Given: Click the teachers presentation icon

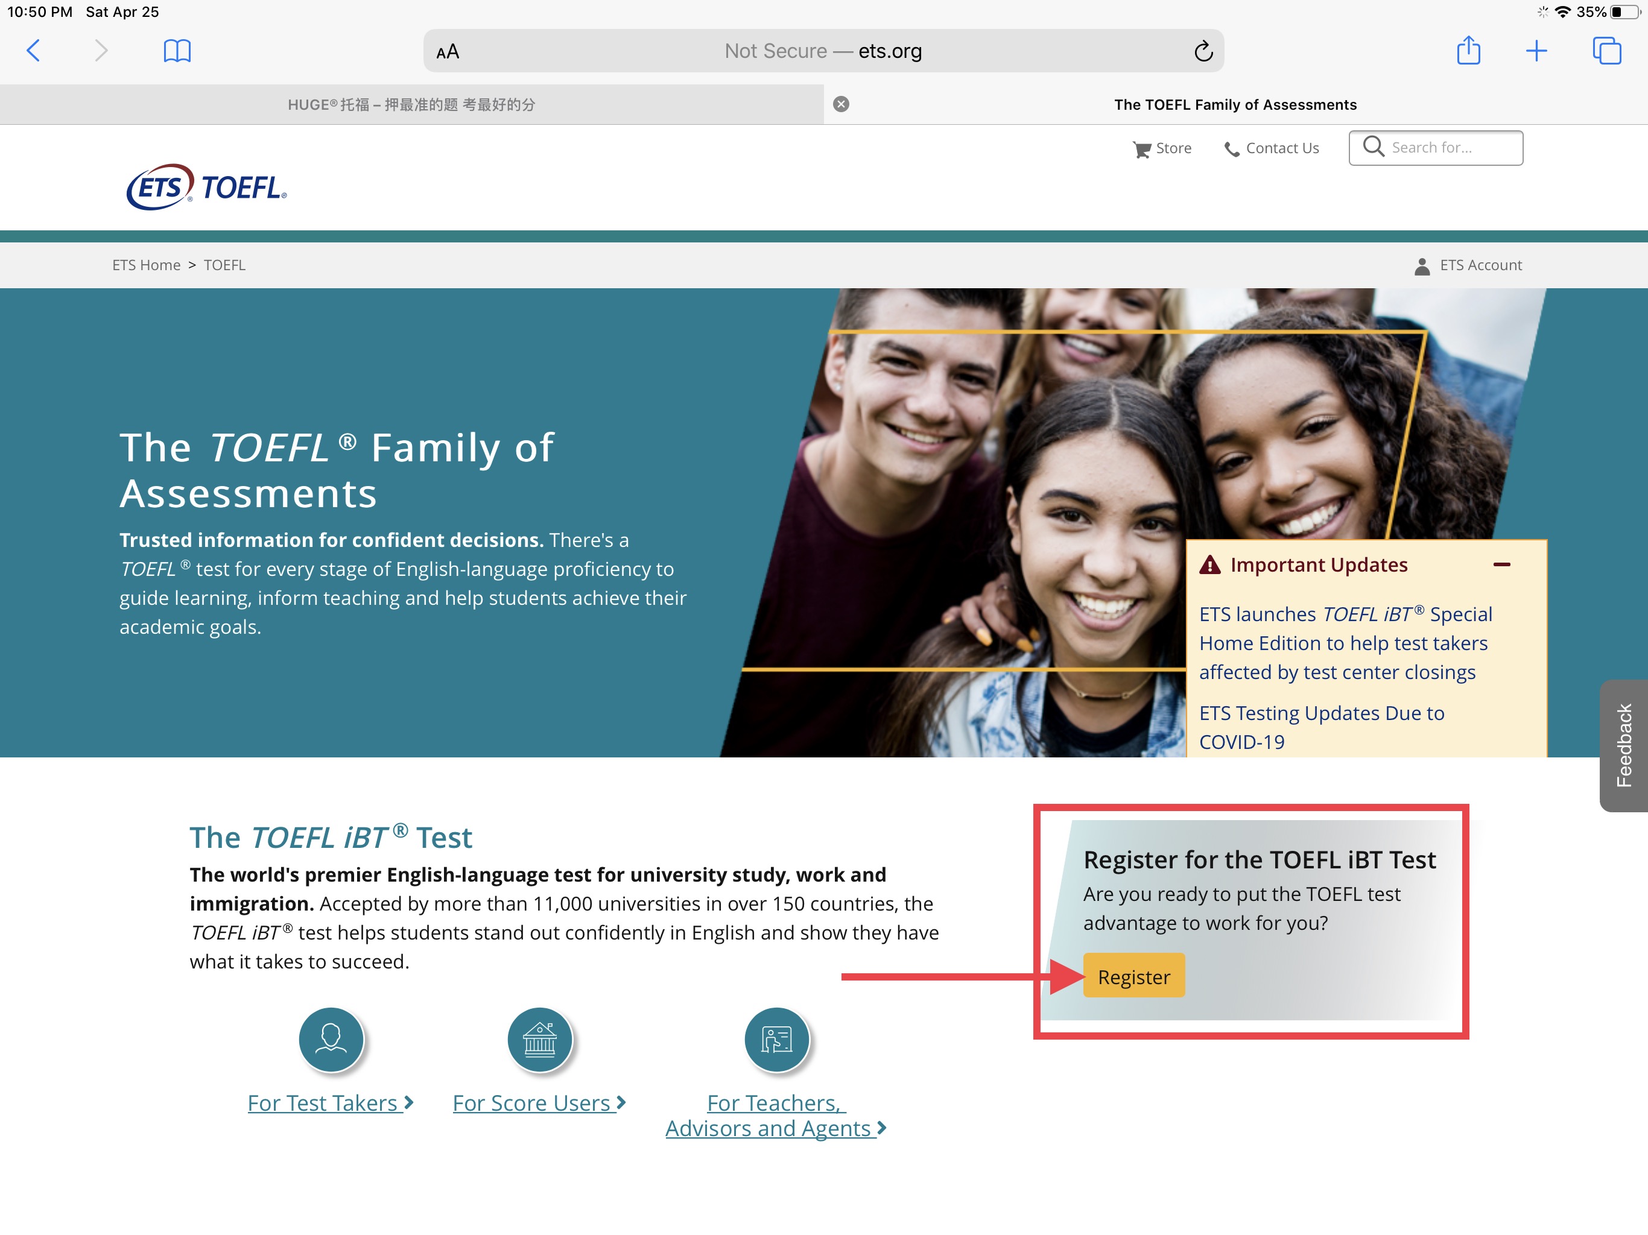Looking at the screenshot, I should 777,1039.
